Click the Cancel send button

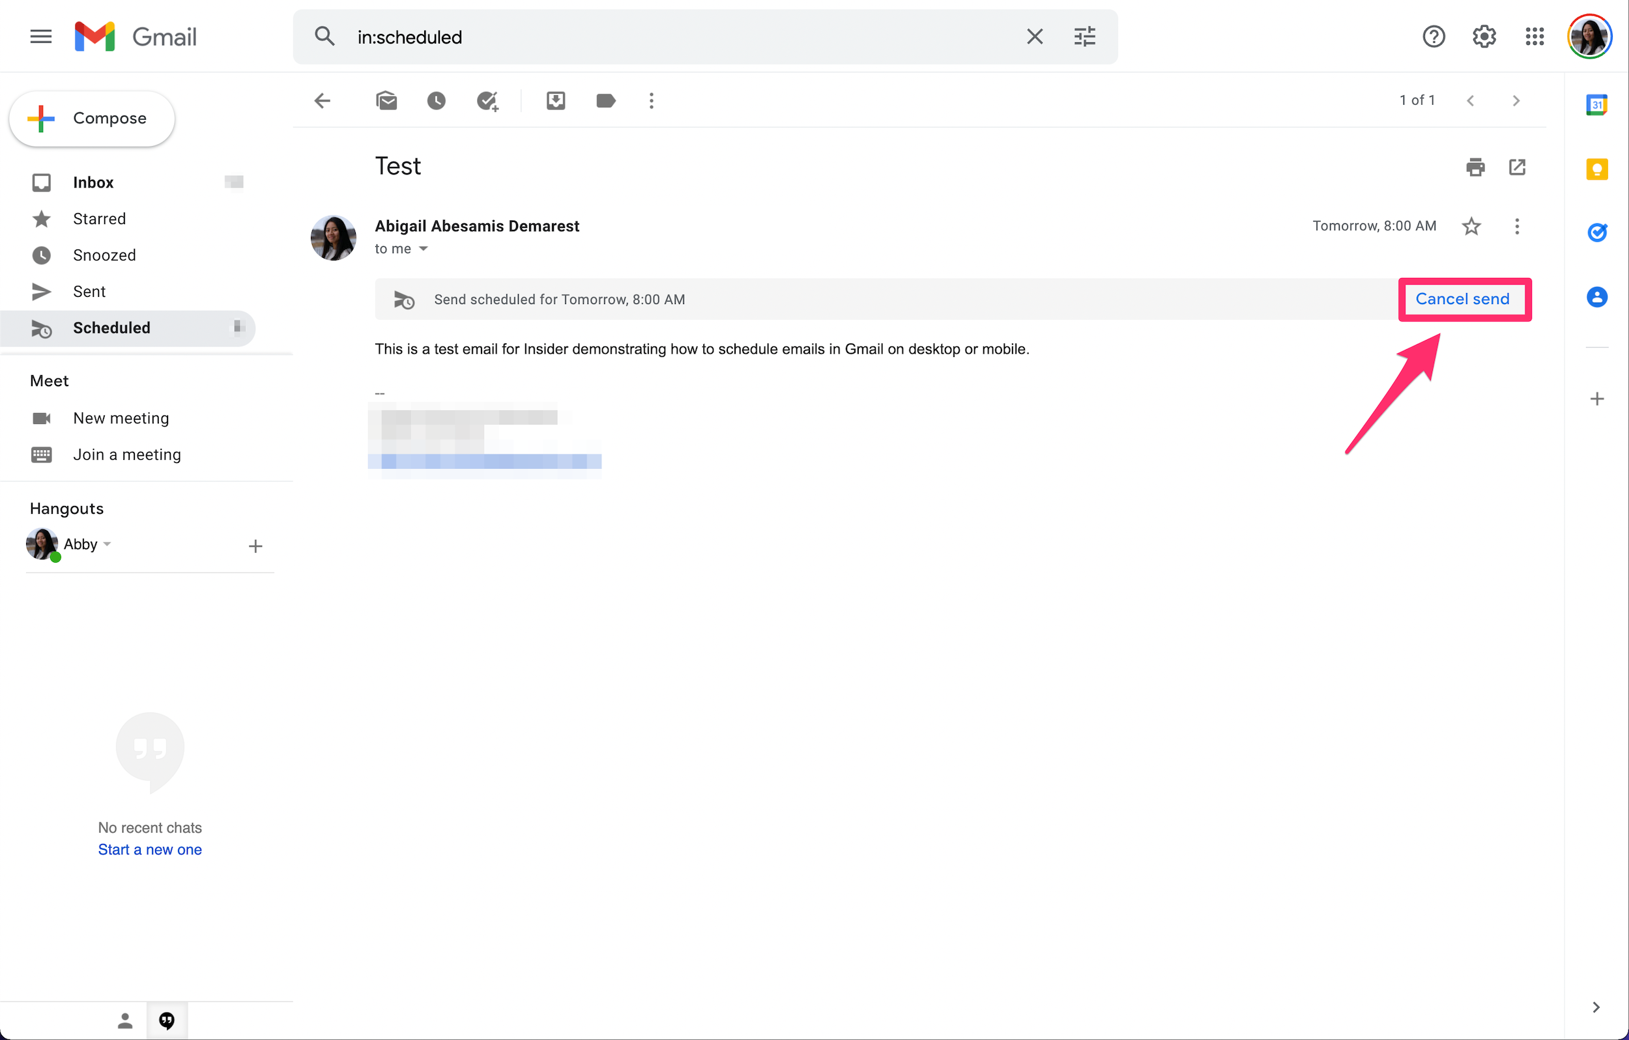coord(1463,298)
